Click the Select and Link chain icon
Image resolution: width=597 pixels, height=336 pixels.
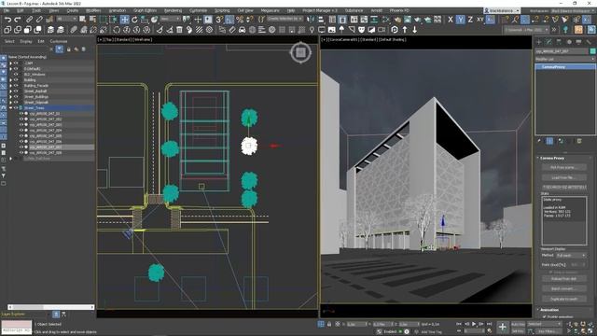29,20
